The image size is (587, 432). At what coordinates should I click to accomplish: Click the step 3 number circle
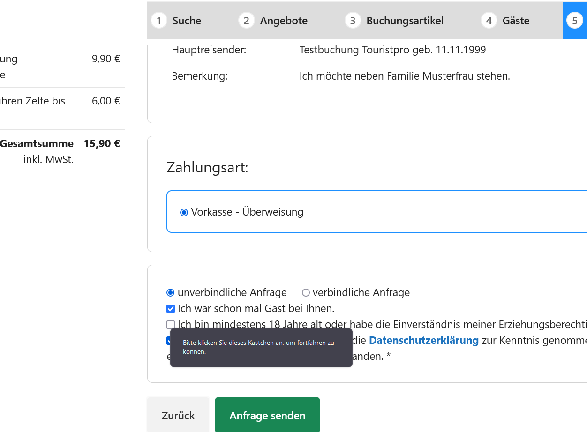click(x=353, y=21)
